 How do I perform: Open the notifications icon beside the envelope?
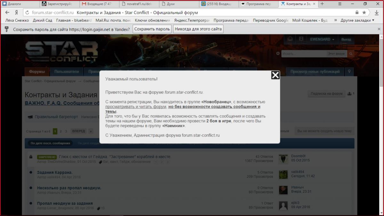click(301, 39)
